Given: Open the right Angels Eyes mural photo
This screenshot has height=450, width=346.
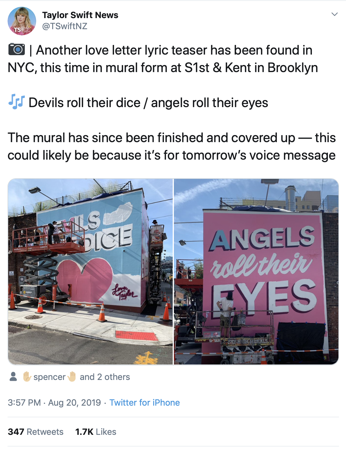Looking at the screenshot, I should pyautogui.click(x=256, y=272).
